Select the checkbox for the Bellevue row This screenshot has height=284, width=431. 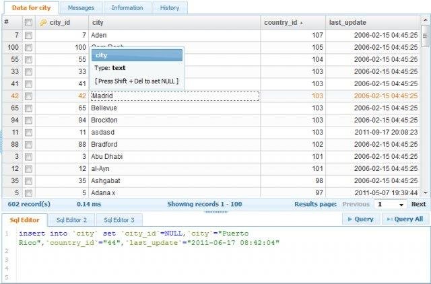[28, 108]
